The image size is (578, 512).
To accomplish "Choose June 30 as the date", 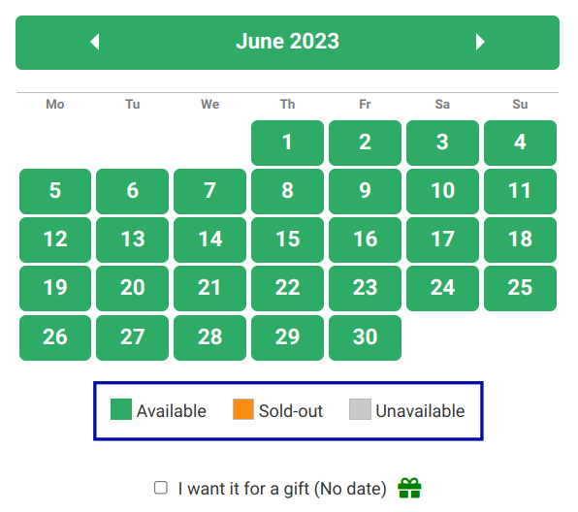I will (365, 337).
